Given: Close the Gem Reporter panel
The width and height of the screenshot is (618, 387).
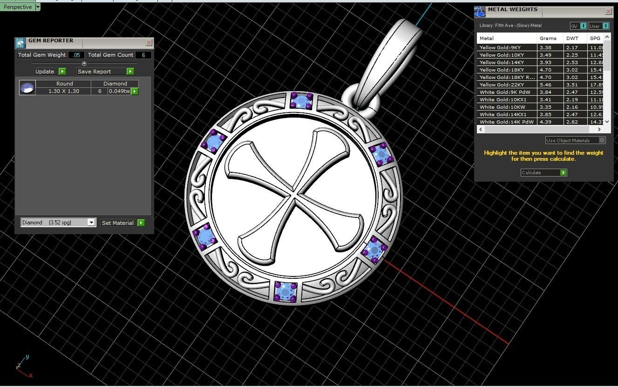Looking at the screenshot, I should point(149,43).
